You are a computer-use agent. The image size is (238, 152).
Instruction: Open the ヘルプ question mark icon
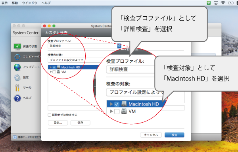17,98
